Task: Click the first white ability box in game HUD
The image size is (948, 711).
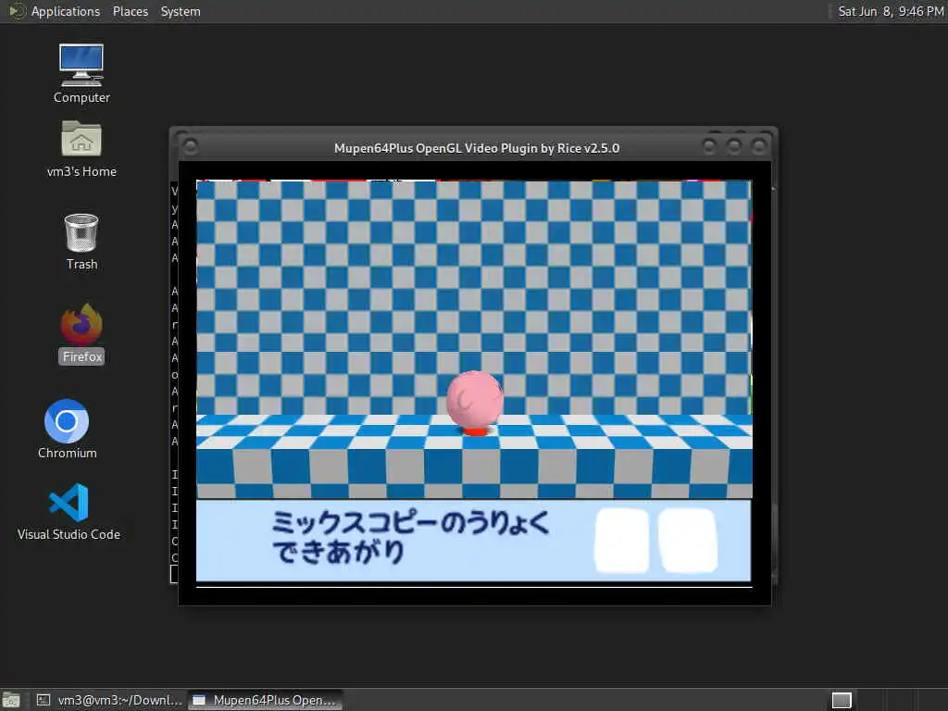Action: (x=621, y=540)
